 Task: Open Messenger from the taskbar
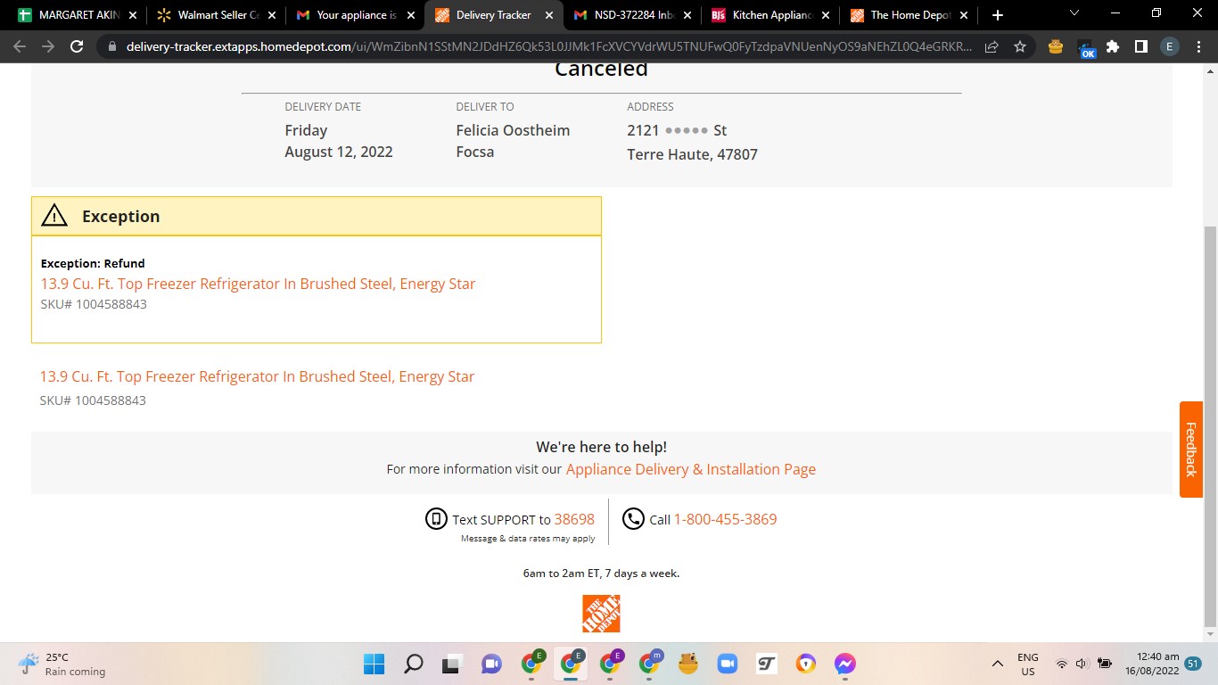click(x=844, y=664)
